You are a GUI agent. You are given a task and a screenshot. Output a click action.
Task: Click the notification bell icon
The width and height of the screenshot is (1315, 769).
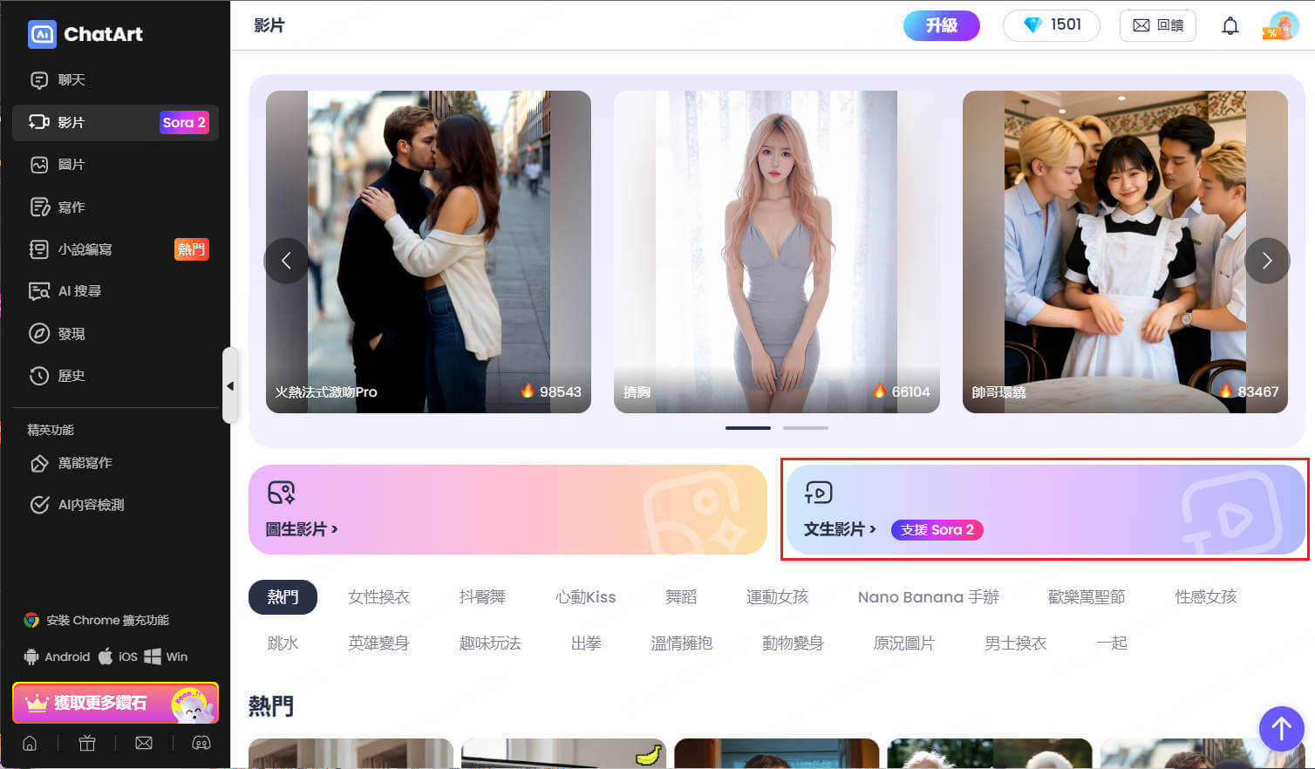1230,26
